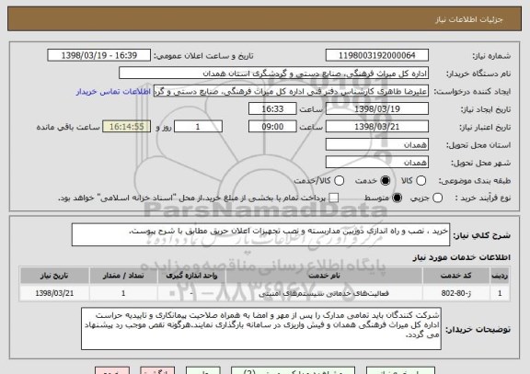The height and width of the screenshot is (374, 530).
Task: Click service name فعالیت‌های خدماتی سیستم‌های امنیتی
Action: tap(324, 293)
